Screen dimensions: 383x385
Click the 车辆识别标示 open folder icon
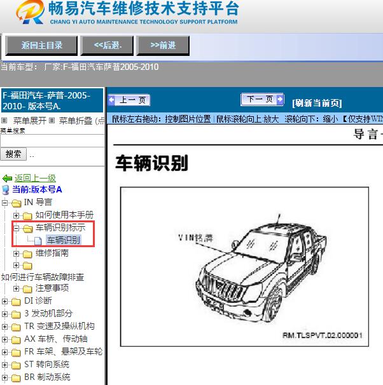[x=28, y=229]
